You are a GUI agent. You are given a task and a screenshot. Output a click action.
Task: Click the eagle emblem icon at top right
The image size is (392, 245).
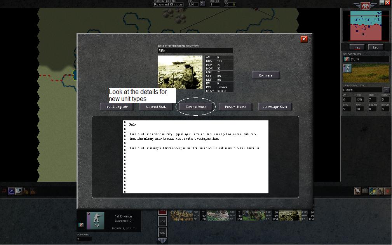[365, 5]
